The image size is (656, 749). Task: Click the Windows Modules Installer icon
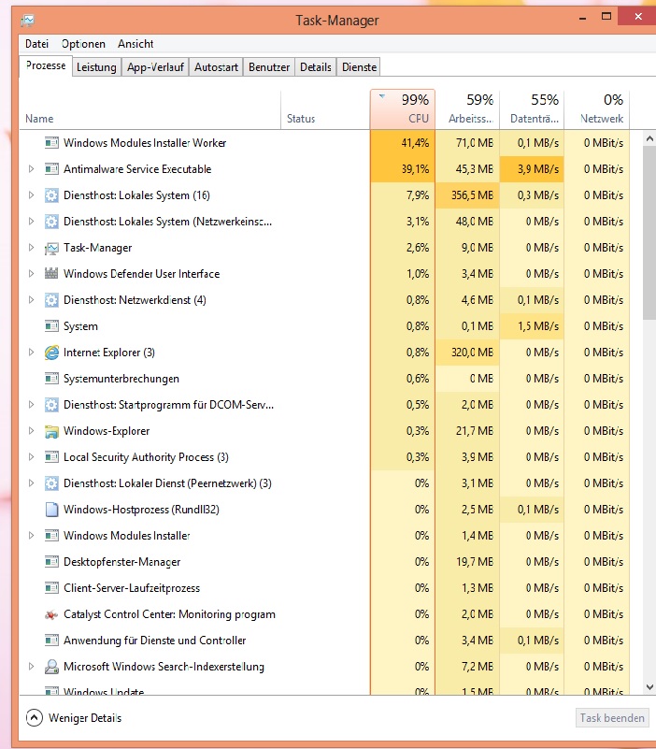click(51, 536)
